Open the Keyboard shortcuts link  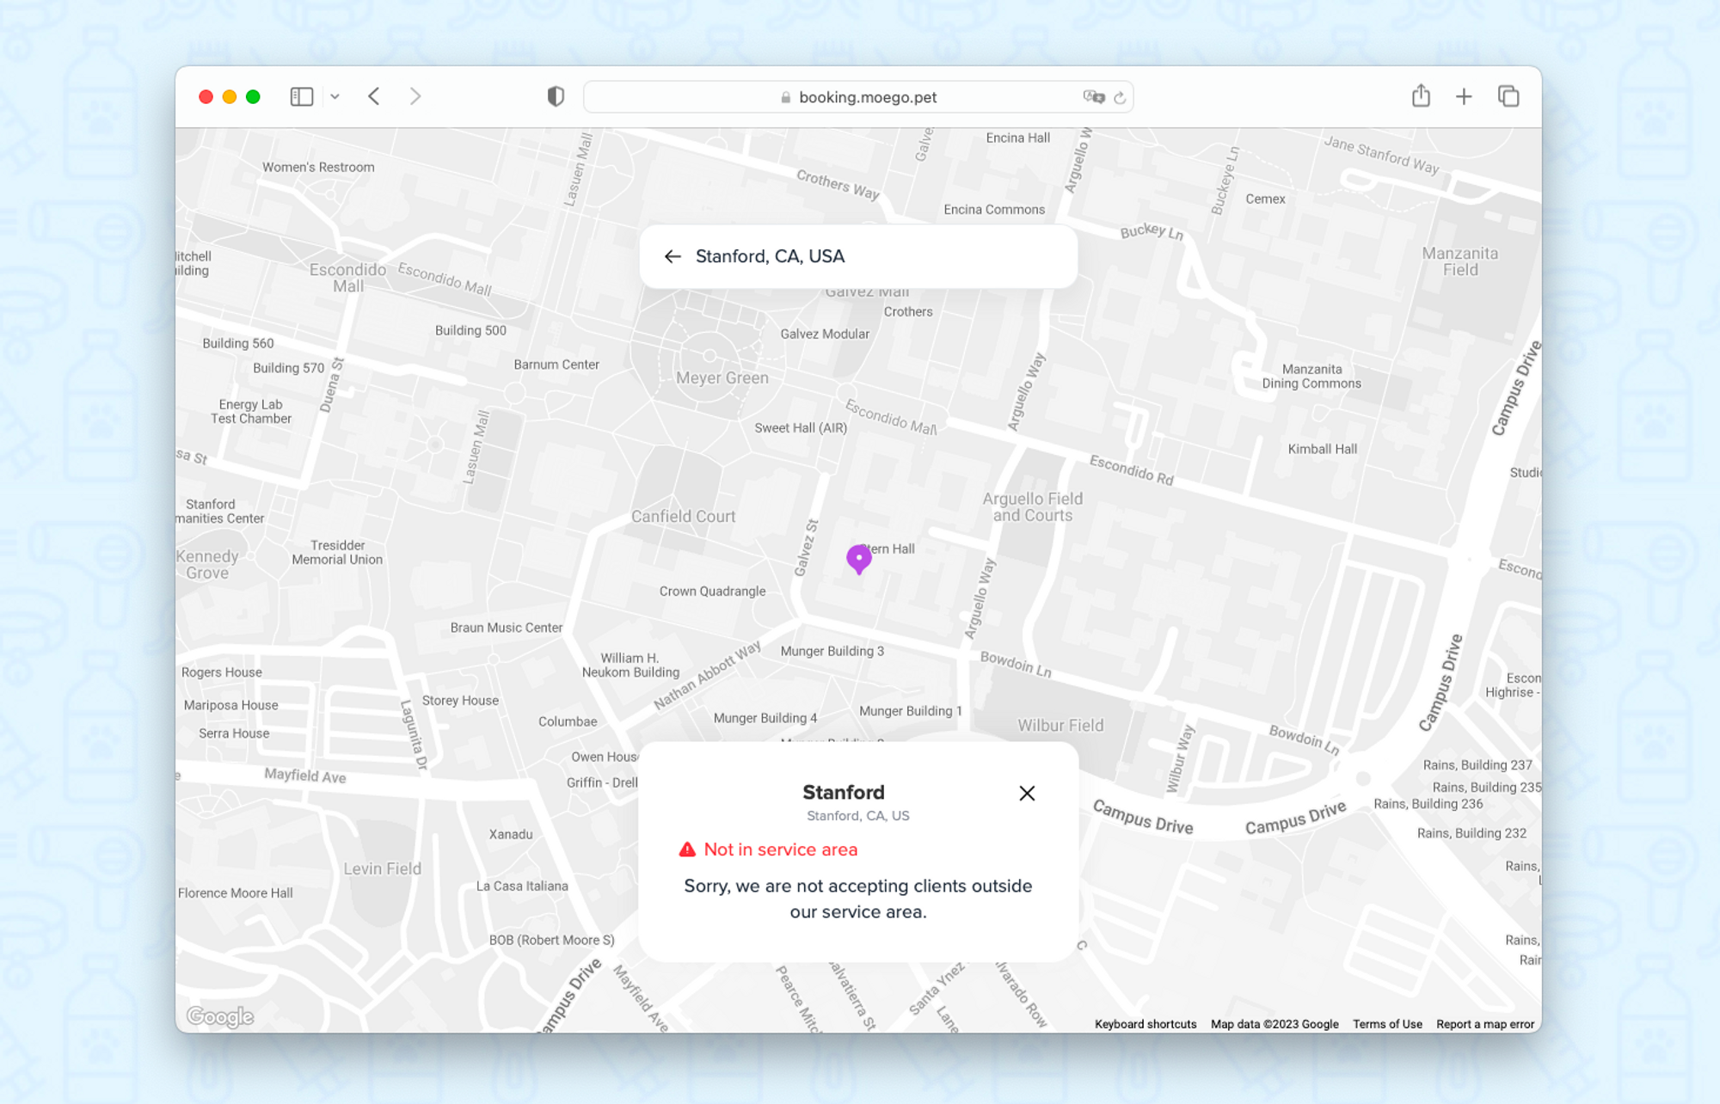pos(1145,1024)
